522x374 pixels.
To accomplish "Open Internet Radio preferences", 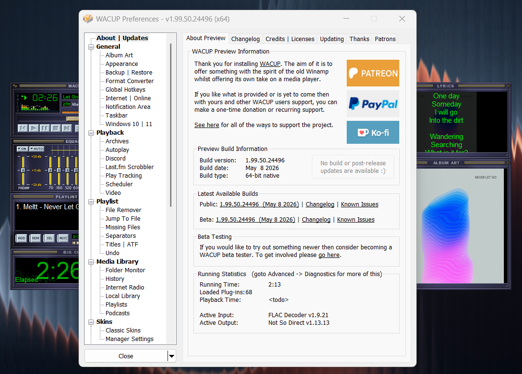I will tap(125, 288).
